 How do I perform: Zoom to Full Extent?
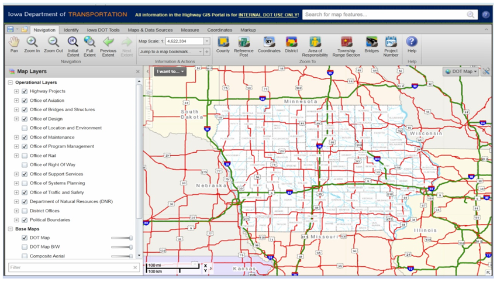pos(89,47)
